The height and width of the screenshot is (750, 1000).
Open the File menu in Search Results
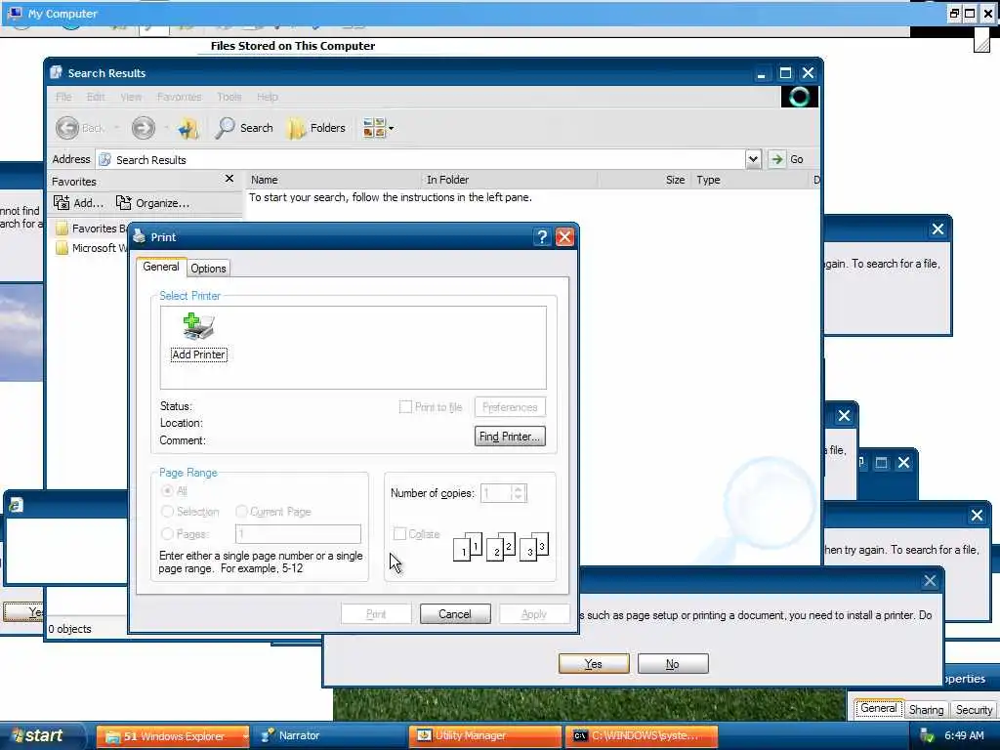pos(63,97)
